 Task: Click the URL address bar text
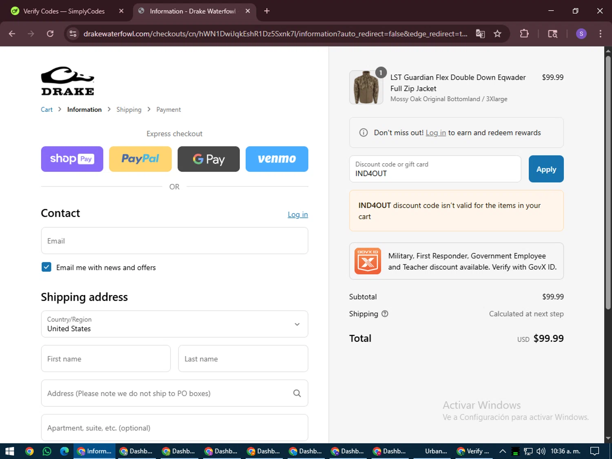pyautogui.click(x=275, y=34)
